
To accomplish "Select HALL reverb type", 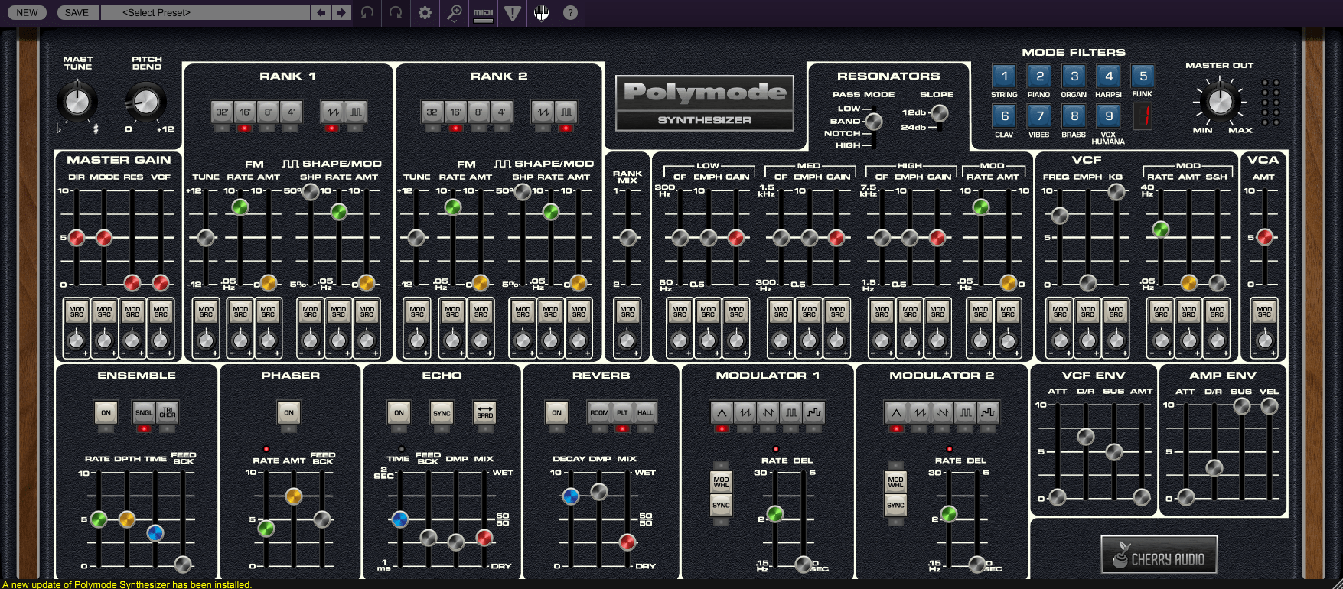I will (x=645, y=412).
